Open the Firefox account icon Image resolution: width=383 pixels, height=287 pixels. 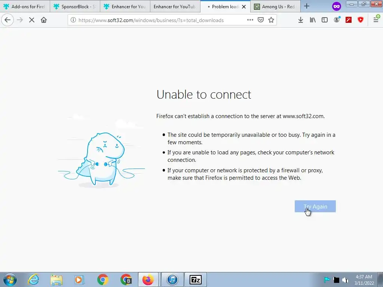pyautogui.click(x=337, y=20)
